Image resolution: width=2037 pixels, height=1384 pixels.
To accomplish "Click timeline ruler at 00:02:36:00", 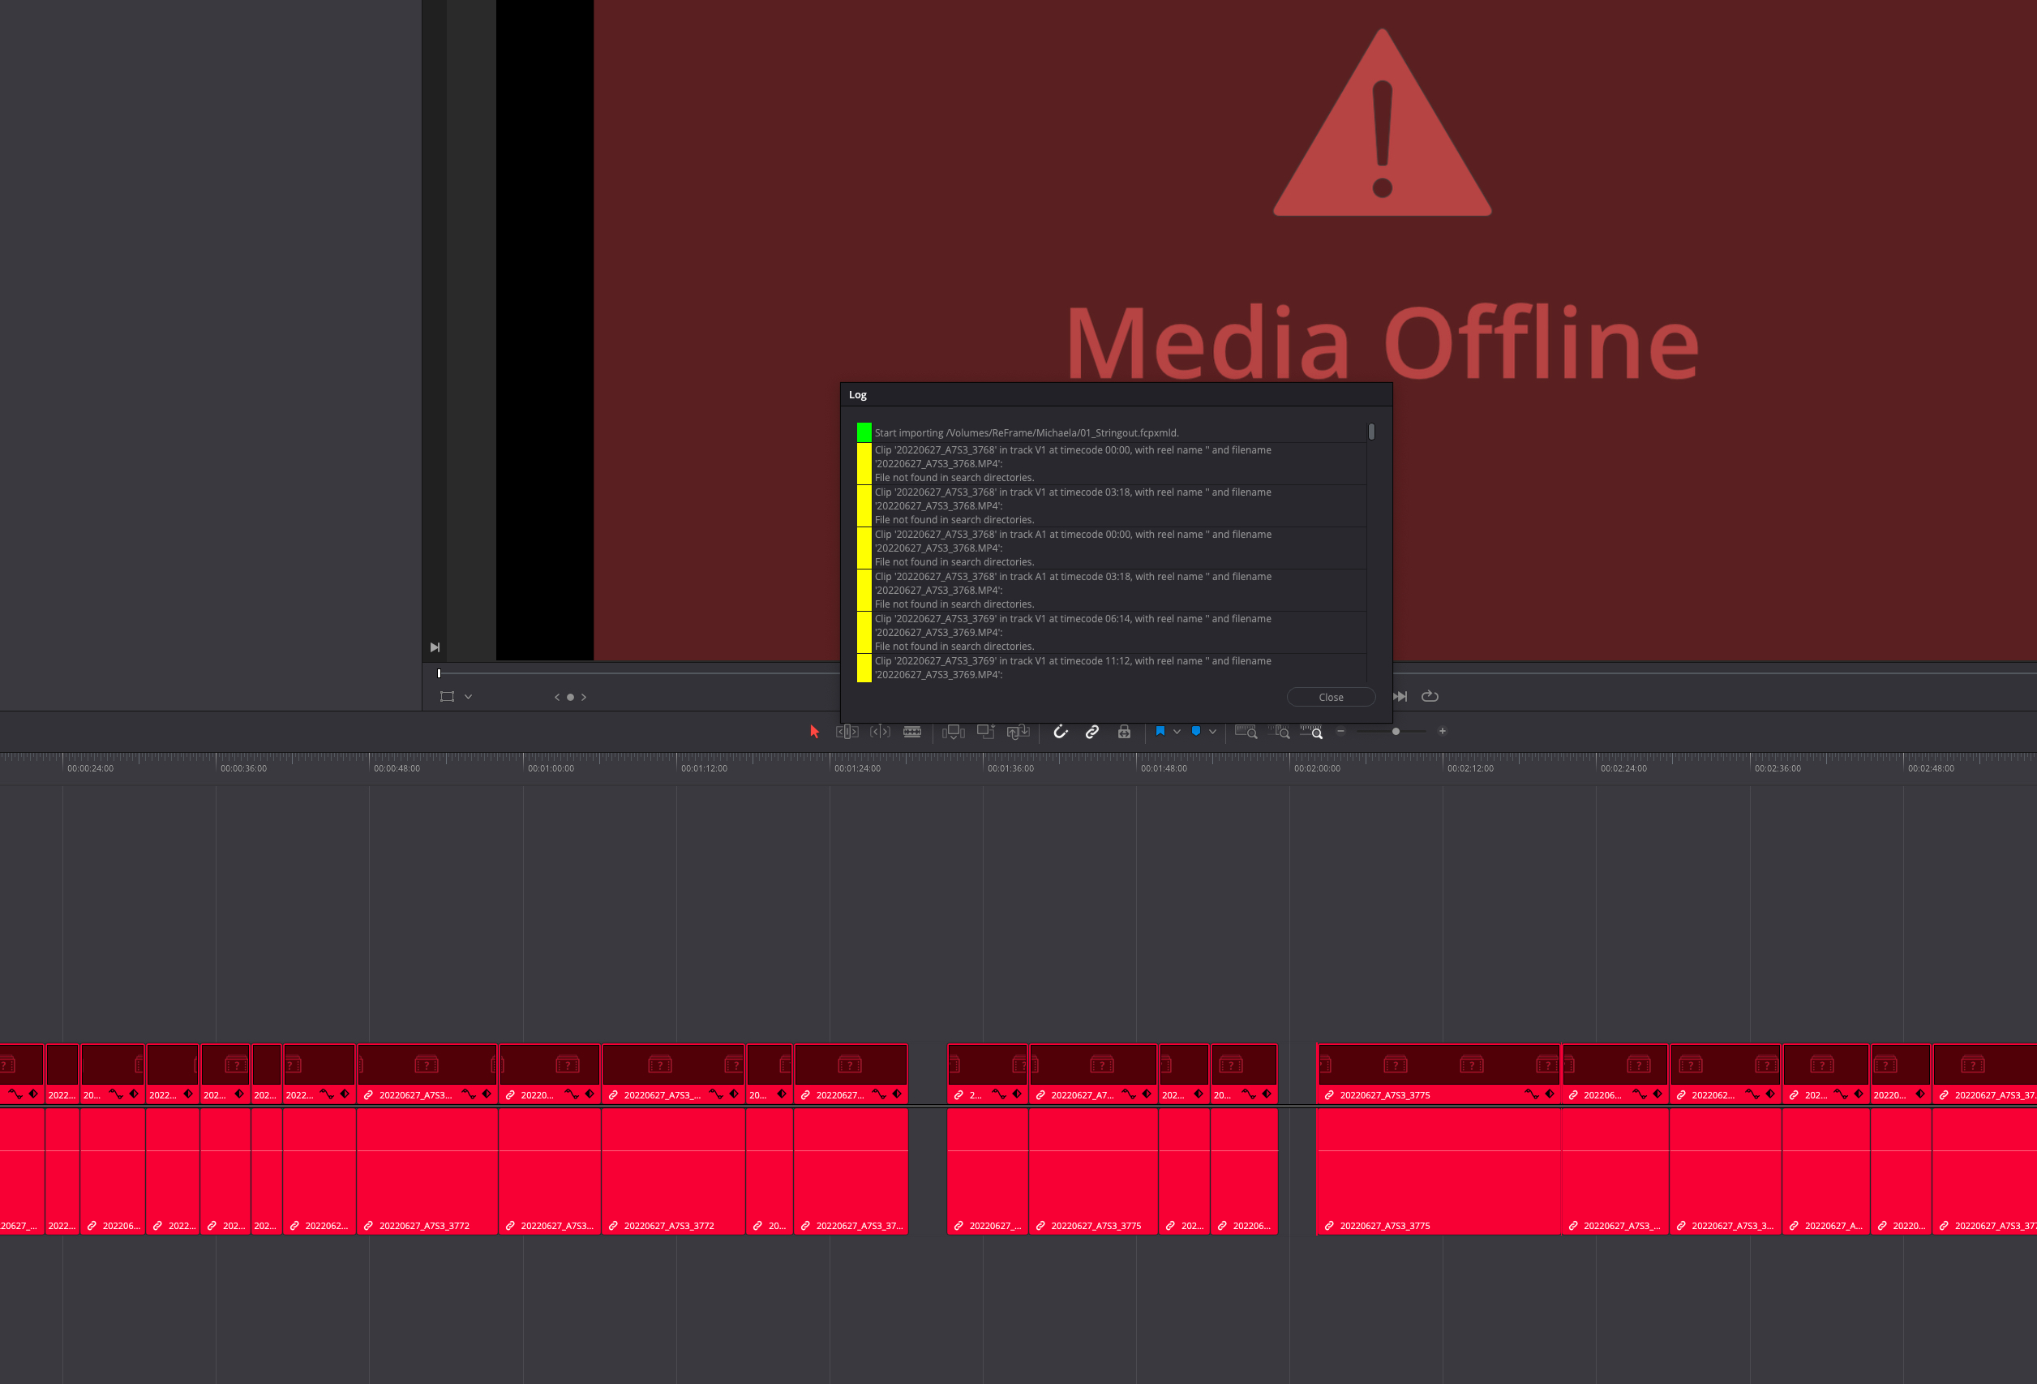I will [x=1778, y=768].
